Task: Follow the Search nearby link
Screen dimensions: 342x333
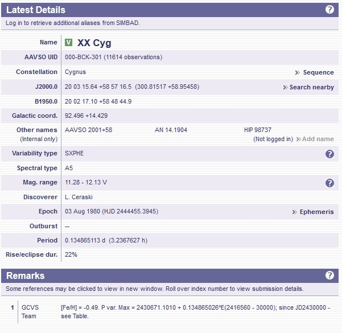Action: coord(308,87)
